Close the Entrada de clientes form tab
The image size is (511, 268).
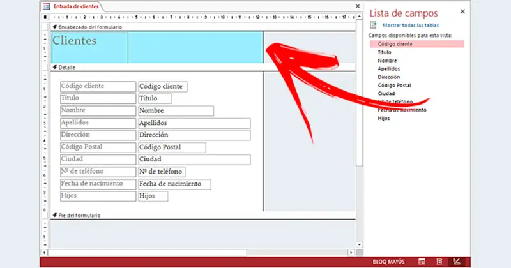[358, 6]
